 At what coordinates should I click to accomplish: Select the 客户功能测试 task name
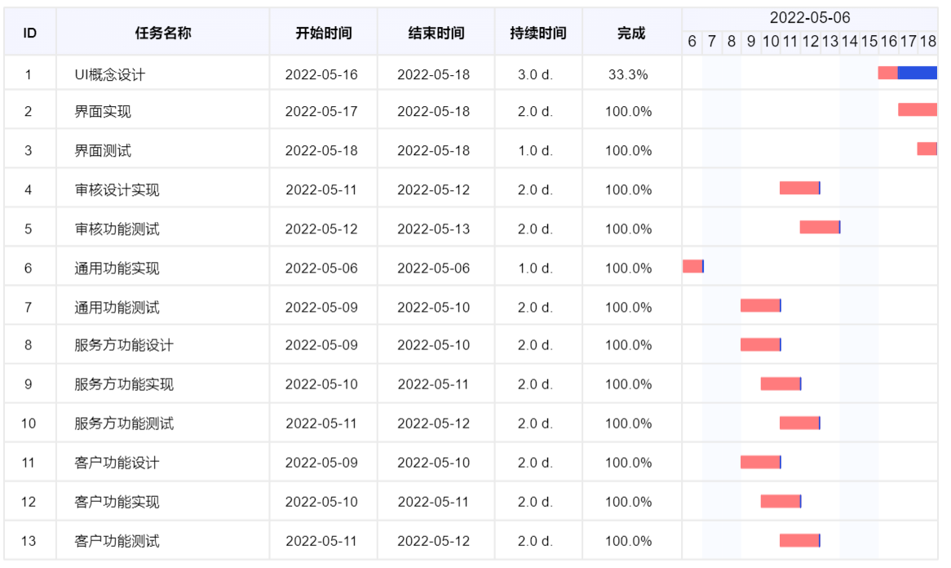(x=117, y=541)
